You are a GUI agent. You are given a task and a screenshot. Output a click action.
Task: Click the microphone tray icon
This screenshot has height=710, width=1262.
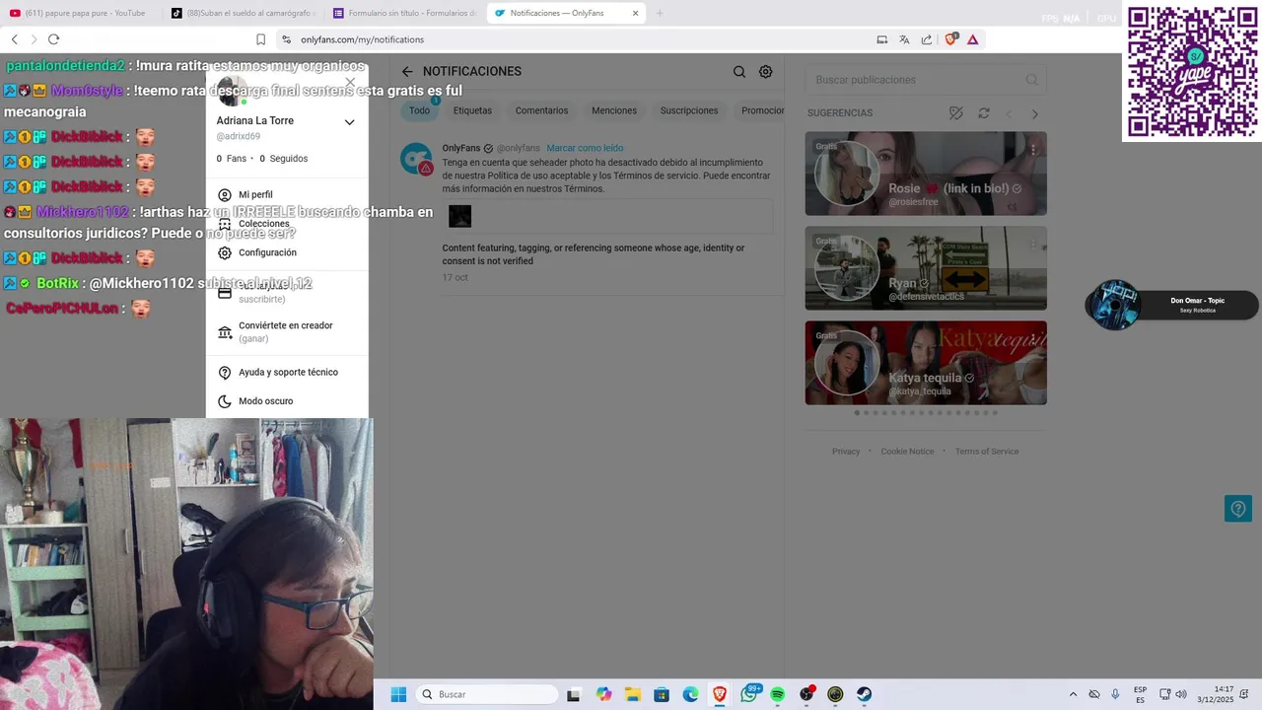[x=1115, y=694]
